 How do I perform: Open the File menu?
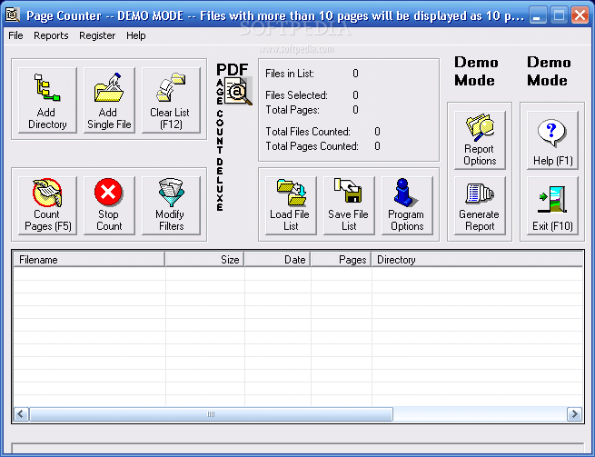[x=15, y=35]
